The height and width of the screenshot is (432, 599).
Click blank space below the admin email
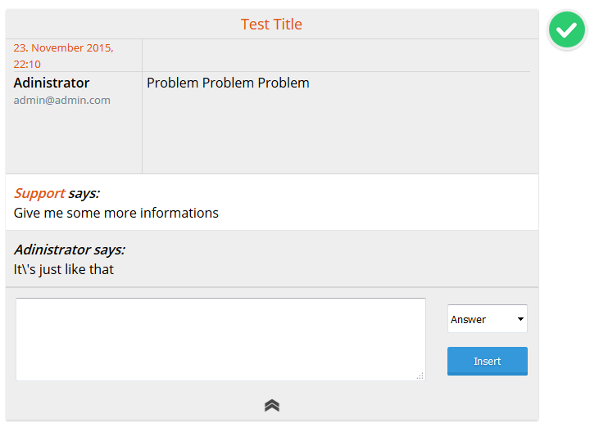click(74, 139)
